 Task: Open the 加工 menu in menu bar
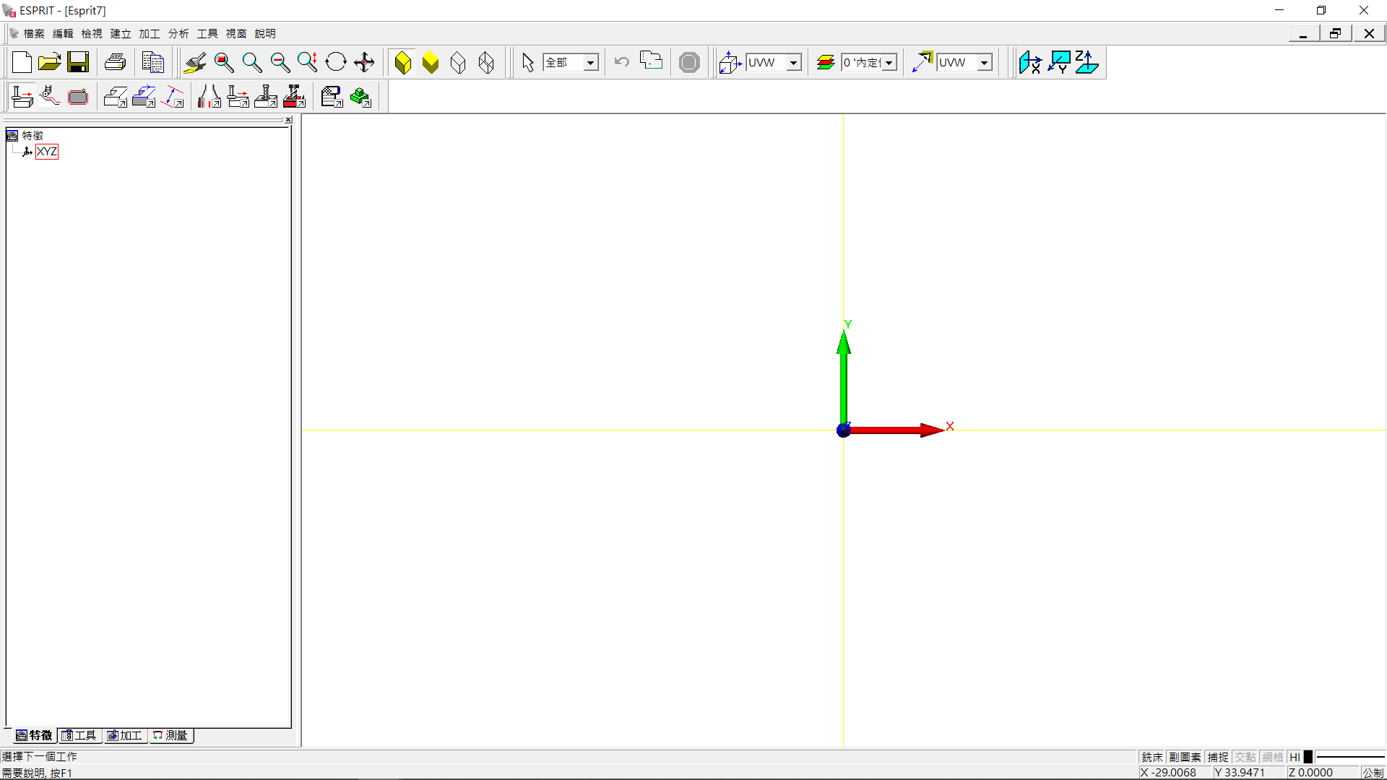point(149,33)
